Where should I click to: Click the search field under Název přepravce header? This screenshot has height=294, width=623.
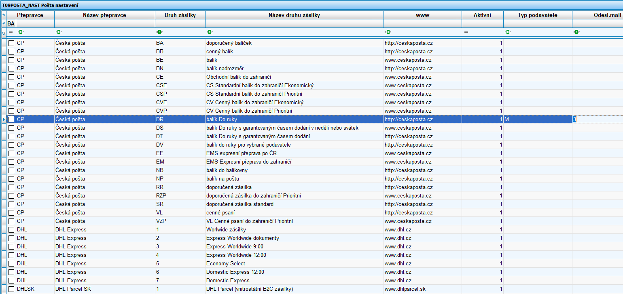coord(104,23)
